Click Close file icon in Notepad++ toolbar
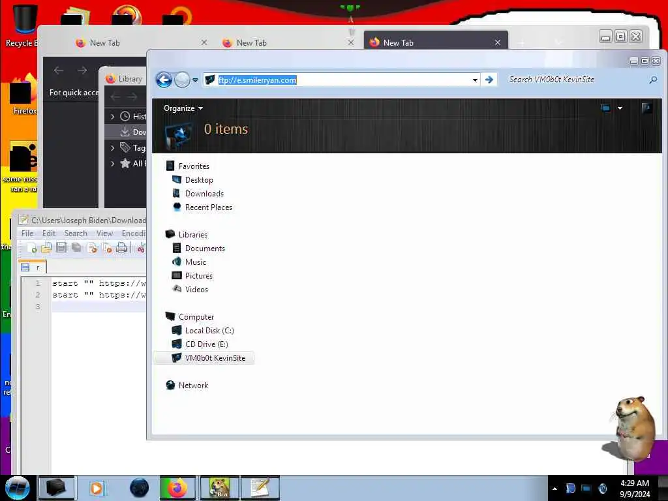Viewport: 668px width, 501px height. click(x=93, y=247)
